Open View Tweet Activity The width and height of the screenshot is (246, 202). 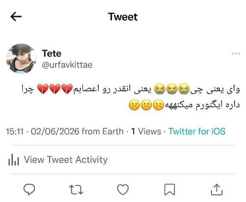(66, 160)
